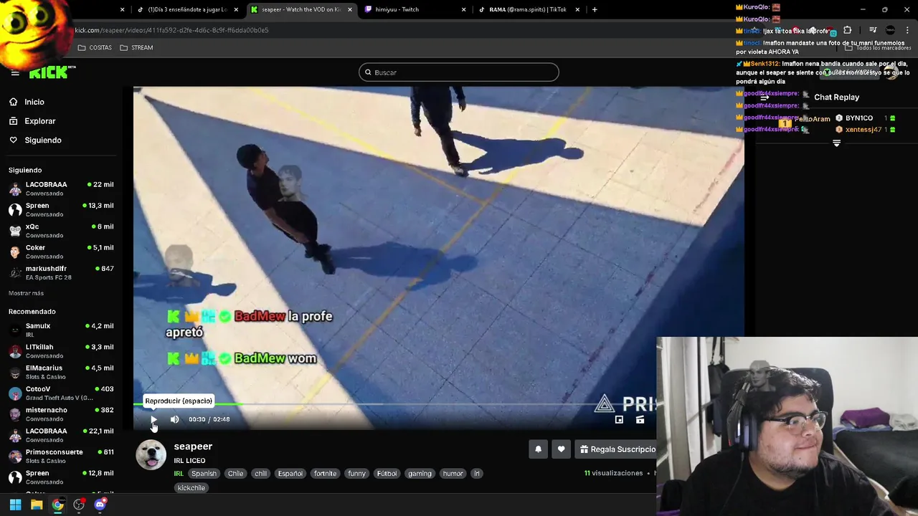This screenshot has width=918, height=516.
Task: Open the markushdifr followed channel
Action: [61, 272]
